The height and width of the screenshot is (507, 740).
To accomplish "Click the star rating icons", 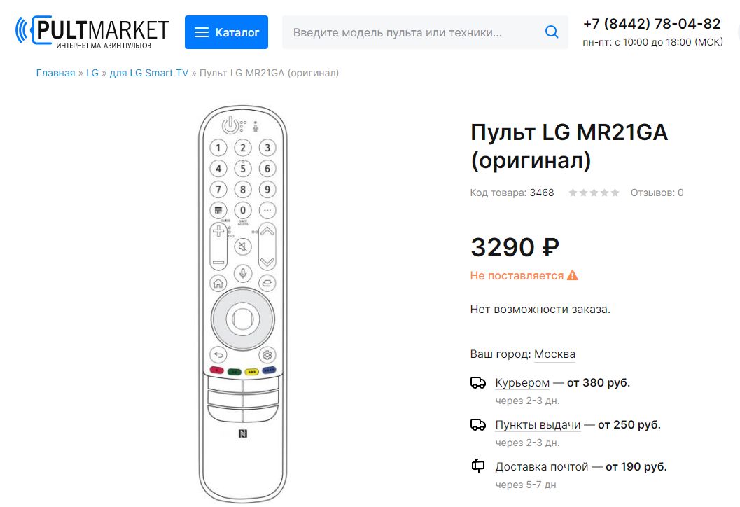I will click(x=594, y=193).
